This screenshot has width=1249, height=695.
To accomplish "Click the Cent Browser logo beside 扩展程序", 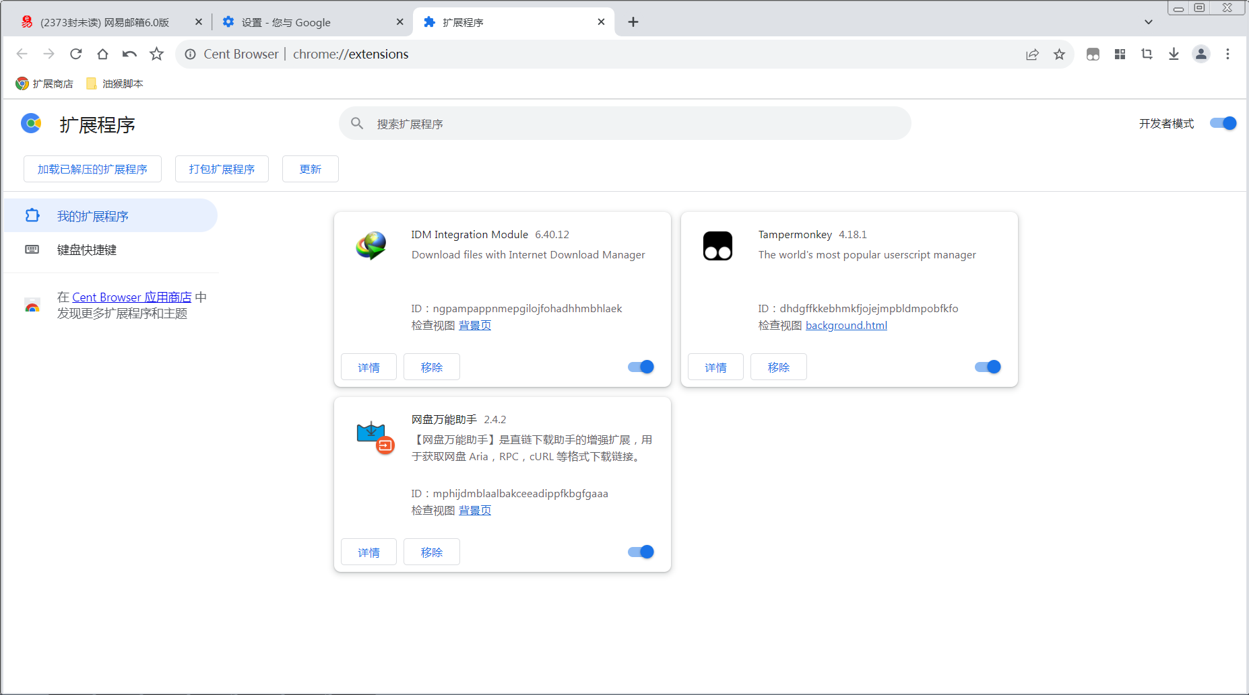I will point(31,123).
